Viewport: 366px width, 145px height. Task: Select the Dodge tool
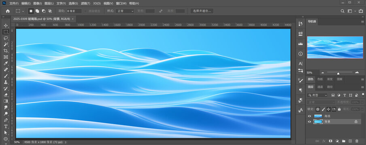pyautogui.click(x=6, y=114)
